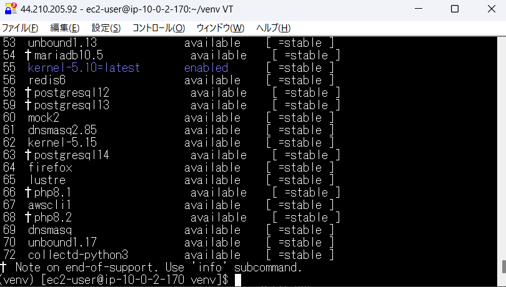Click the dagger symbol before php8.1

click(x=28, y=193)
